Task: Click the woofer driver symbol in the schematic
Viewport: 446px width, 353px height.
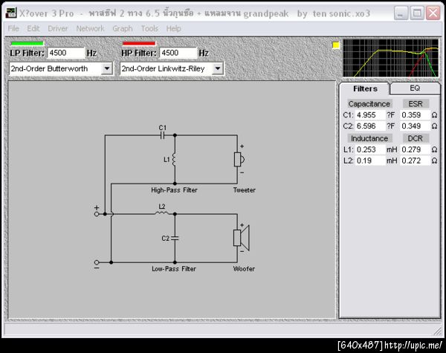Action: pos(242,238)
